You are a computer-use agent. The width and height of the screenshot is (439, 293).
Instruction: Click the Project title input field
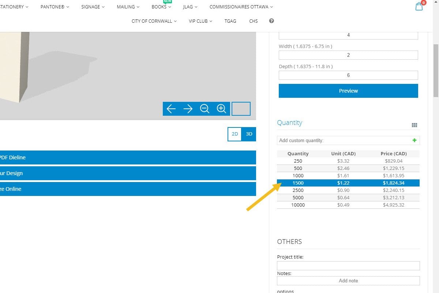tap(348, 266)
